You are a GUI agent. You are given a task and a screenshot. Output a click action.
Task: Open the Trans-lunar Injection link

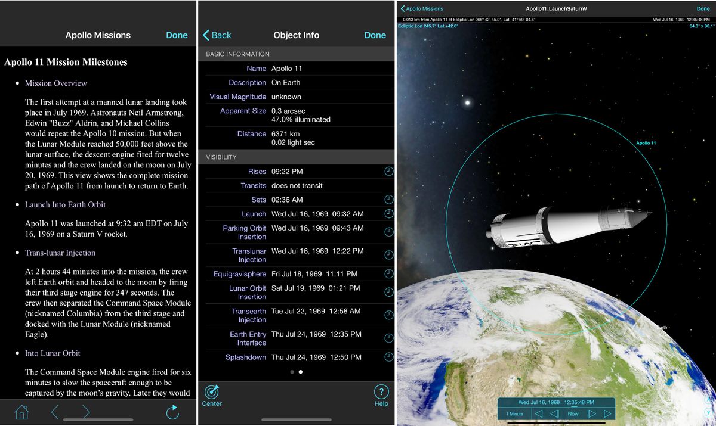coord(60,253)
